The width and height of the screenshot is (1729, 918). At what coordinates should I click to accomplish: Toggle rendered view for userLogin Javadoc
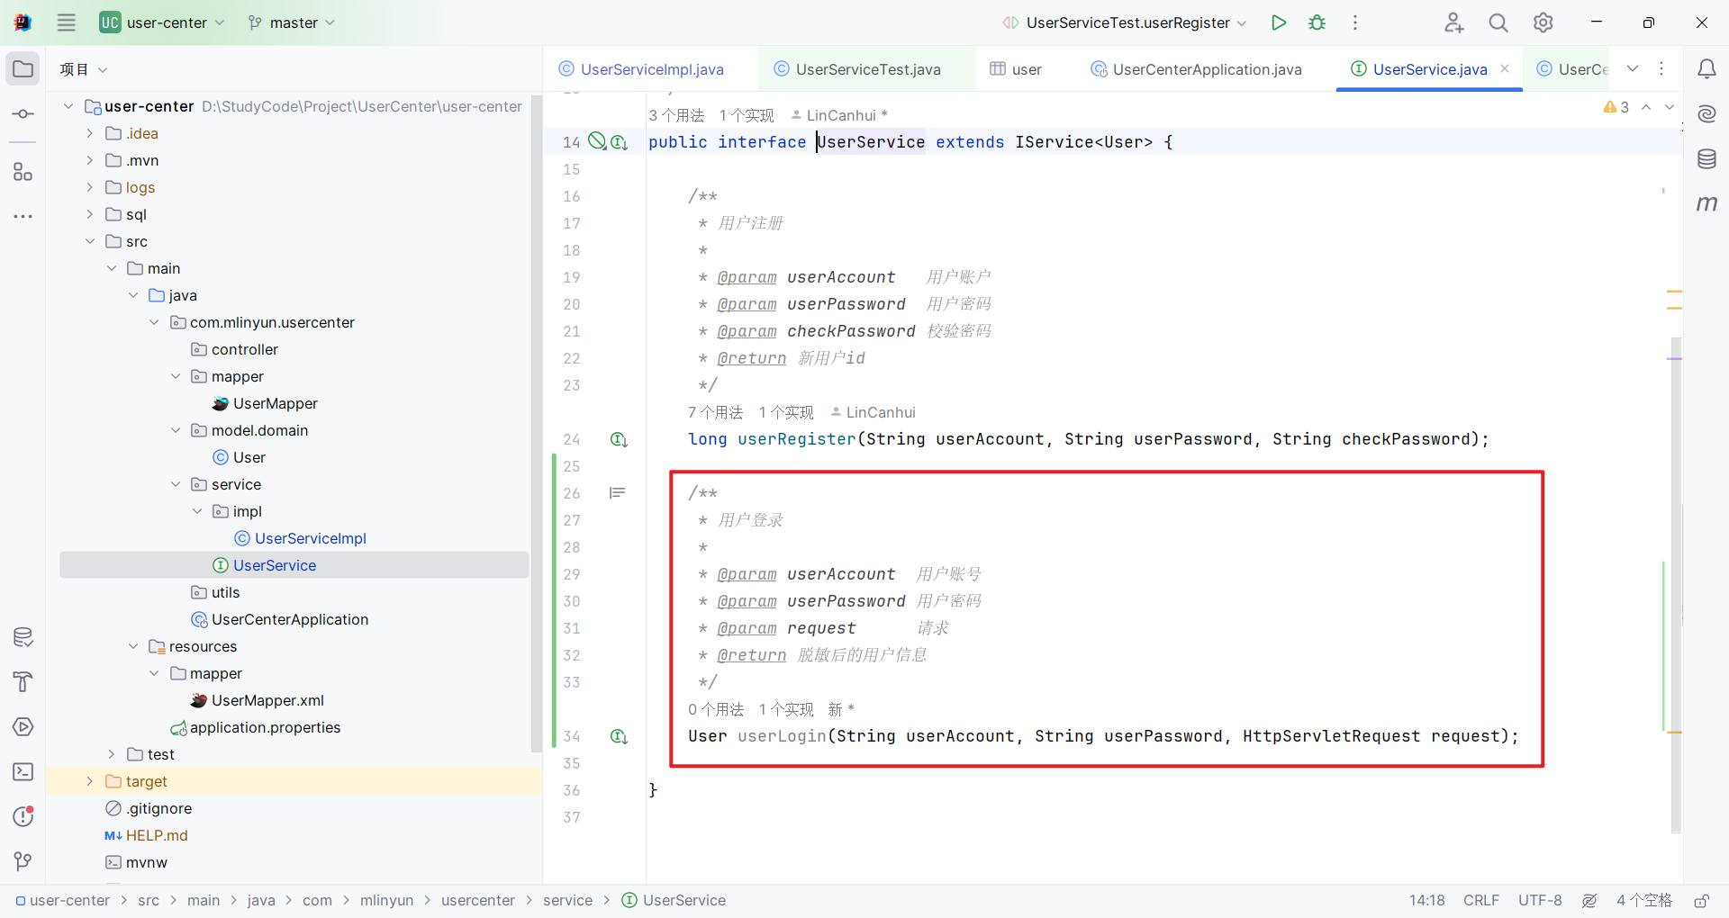point(617,493)
